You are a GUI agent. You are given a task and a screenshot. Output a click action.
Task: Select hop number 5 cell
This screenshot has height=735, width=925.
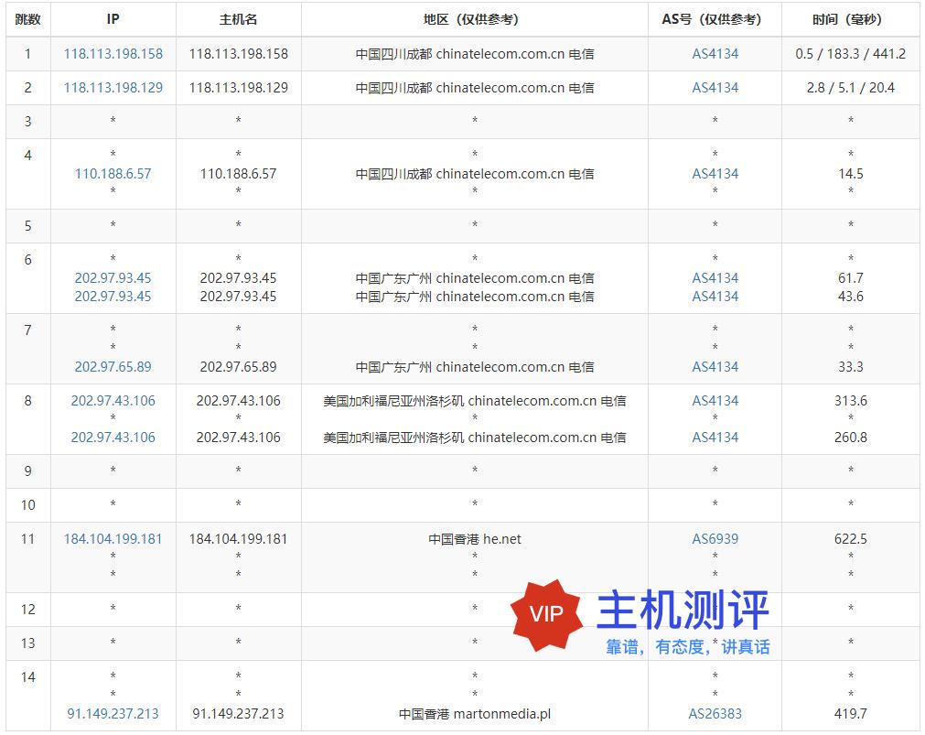[x=27, y=226]
